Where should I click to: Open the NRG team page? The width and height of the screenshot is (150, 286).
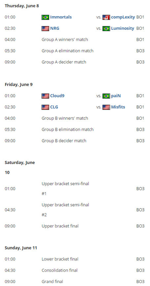tap(55, 28)
